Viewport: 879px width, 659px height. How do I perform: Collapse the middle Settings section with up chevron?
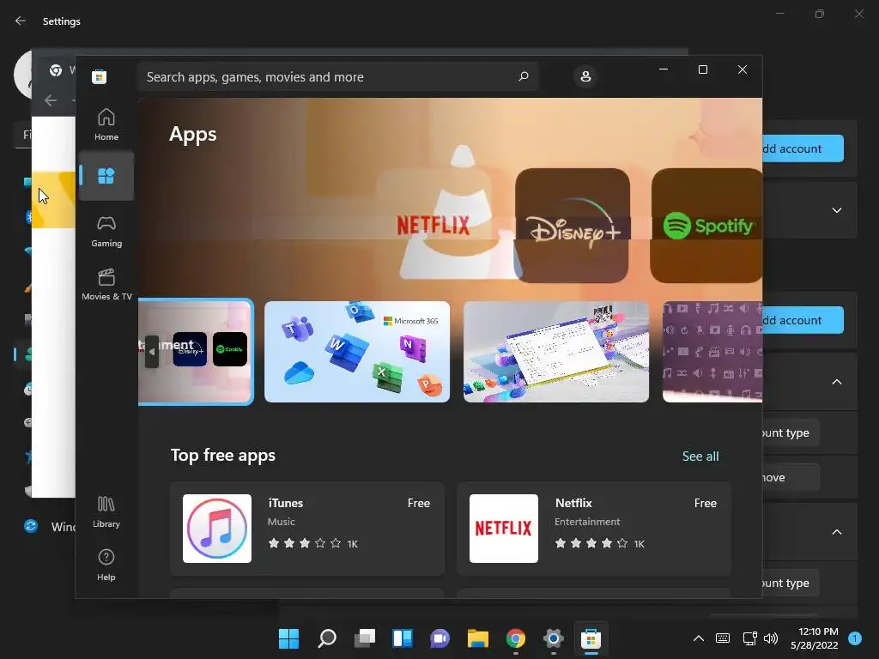click(x=836, y=382)
